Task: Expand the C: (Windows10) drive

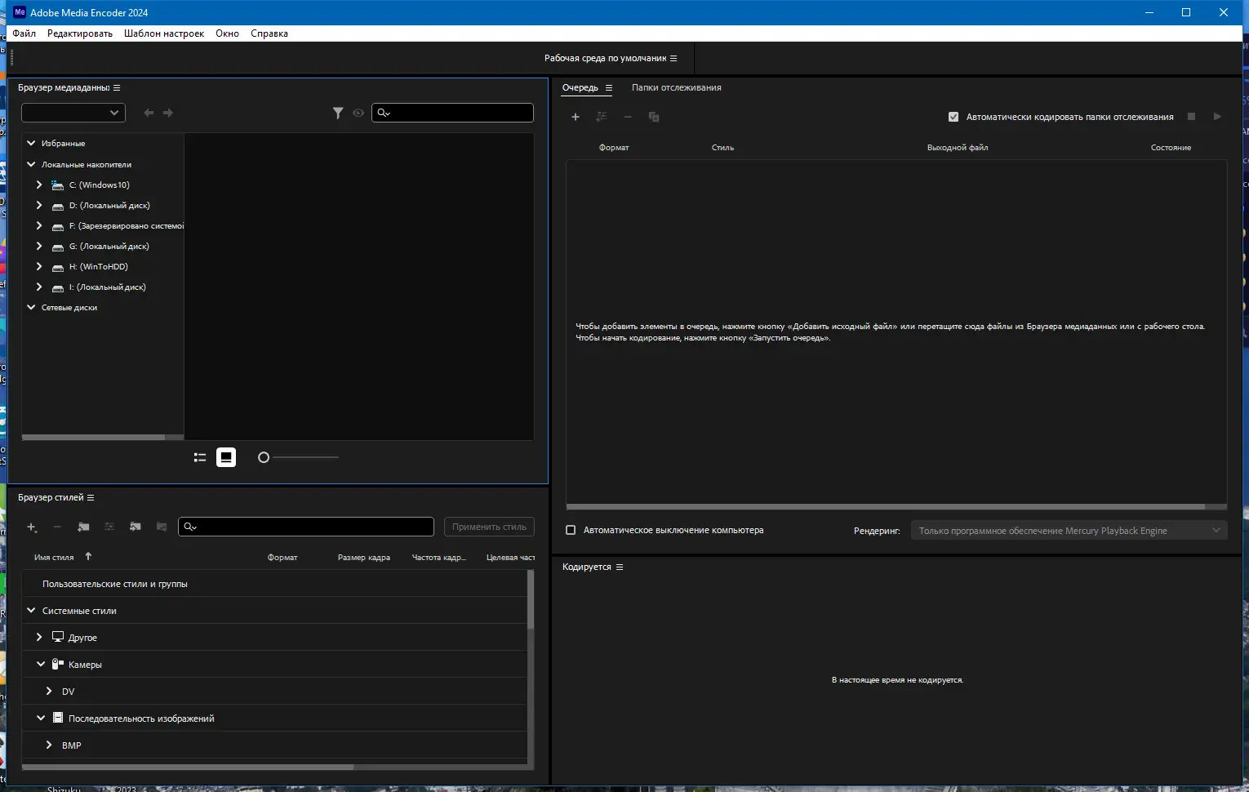Action: [x=39, y=185]
